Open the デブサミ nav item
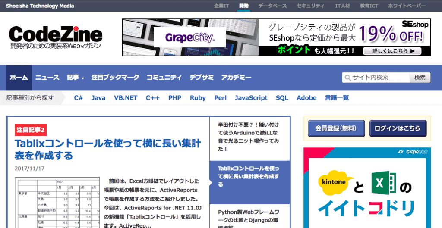Screen dimensions: 442x228 click(201, 78)
